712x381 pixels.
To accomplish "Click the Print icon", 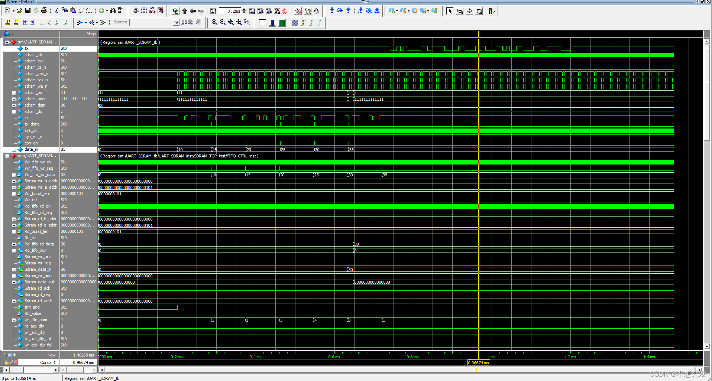I will click(x=44, y=11).
